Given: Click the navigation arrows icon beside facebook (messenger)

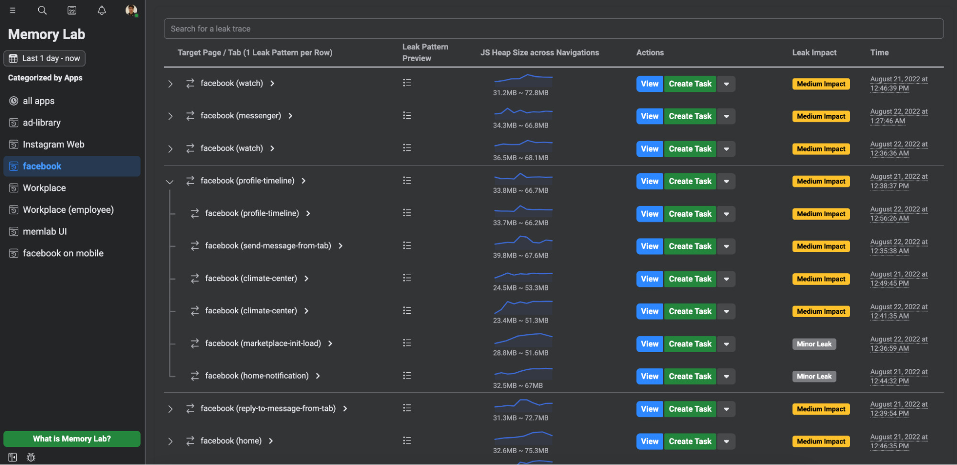Looking at the screenshot, I should coord(191,115).
